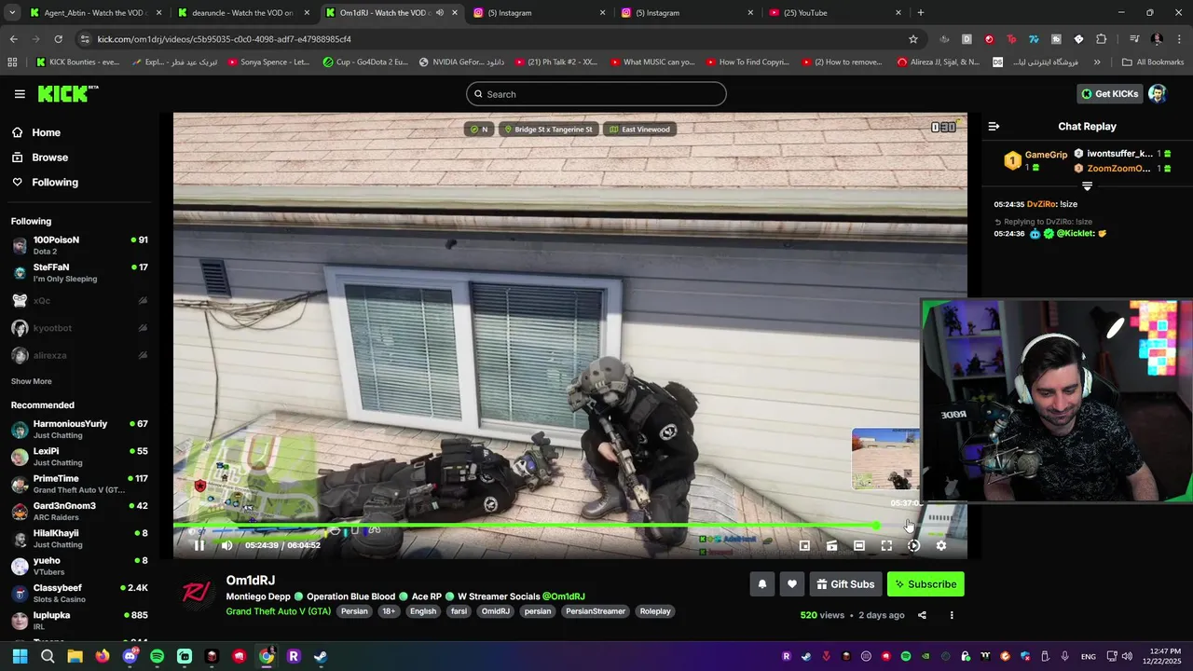Go back in browser history
The width and height of the screenshot is (1193, 671).
(x=13, y=39)
